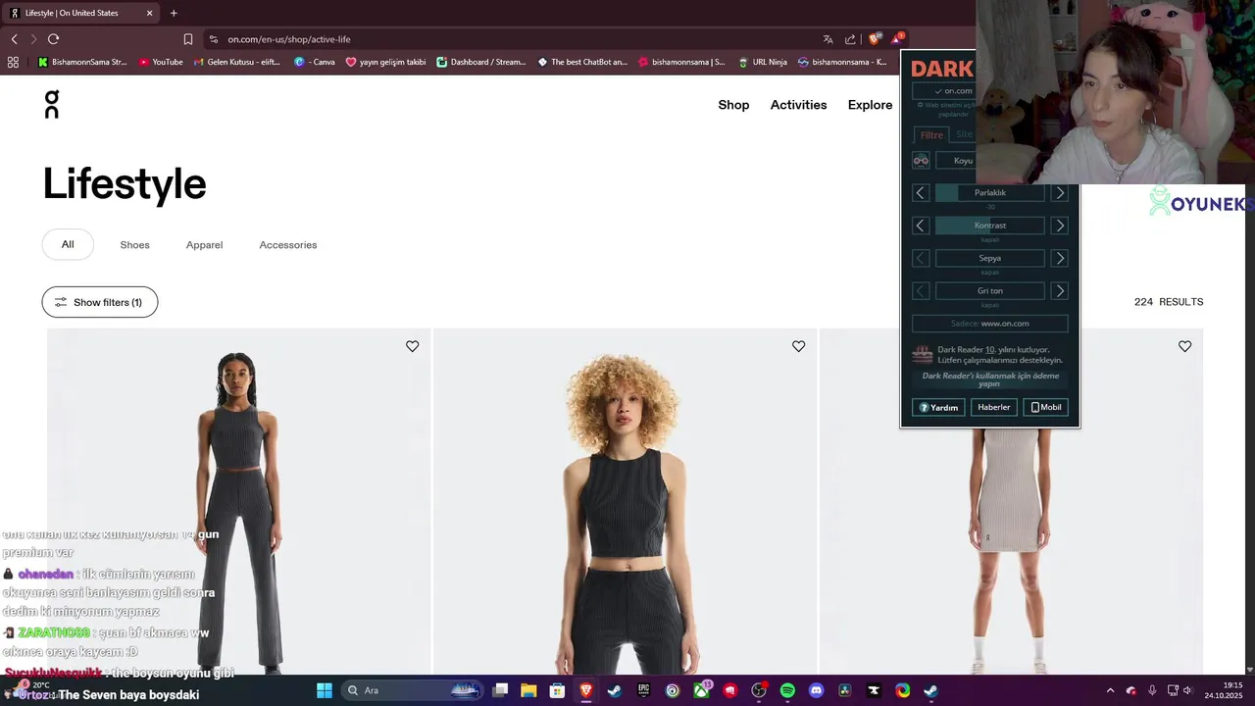Go back with the browser back arrow
1255x706 pixels.
(x=14, y=39)
